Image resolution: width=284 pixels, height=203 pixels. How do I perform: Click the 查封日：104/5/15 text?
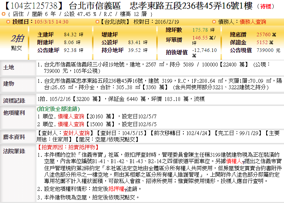pyautogui.click(x=122, y=133)
